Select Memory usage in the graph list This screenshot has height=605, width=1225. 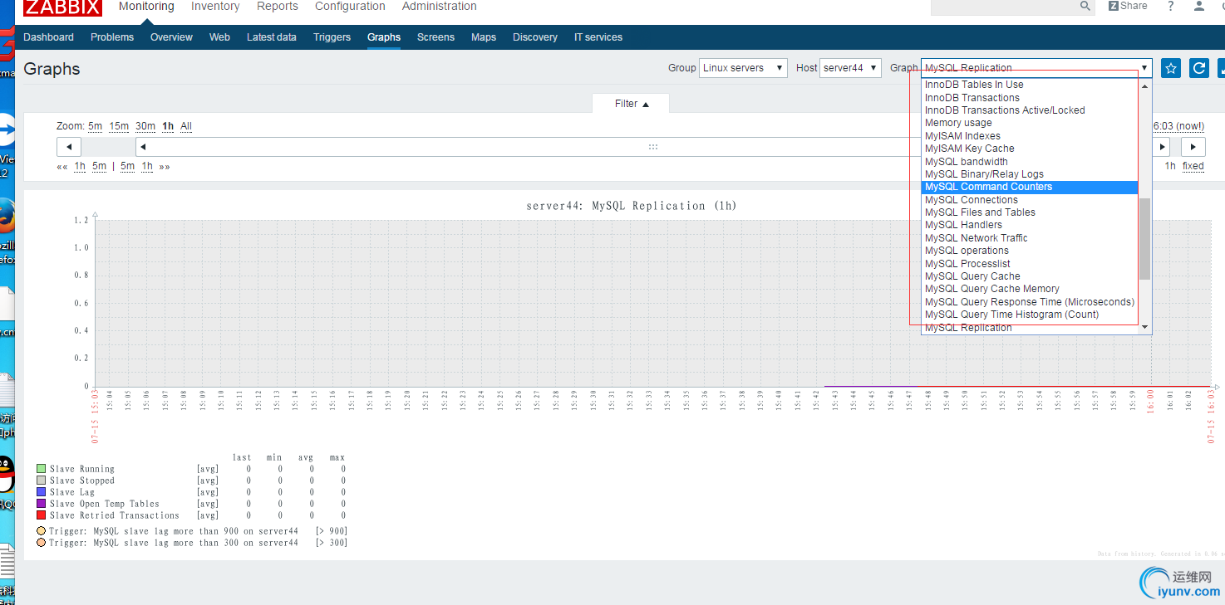(1030, 123)
